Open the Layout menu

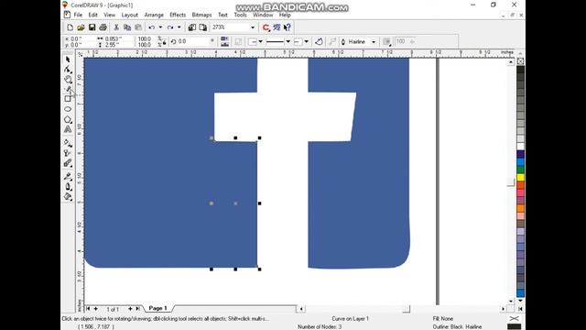point(130,15)
